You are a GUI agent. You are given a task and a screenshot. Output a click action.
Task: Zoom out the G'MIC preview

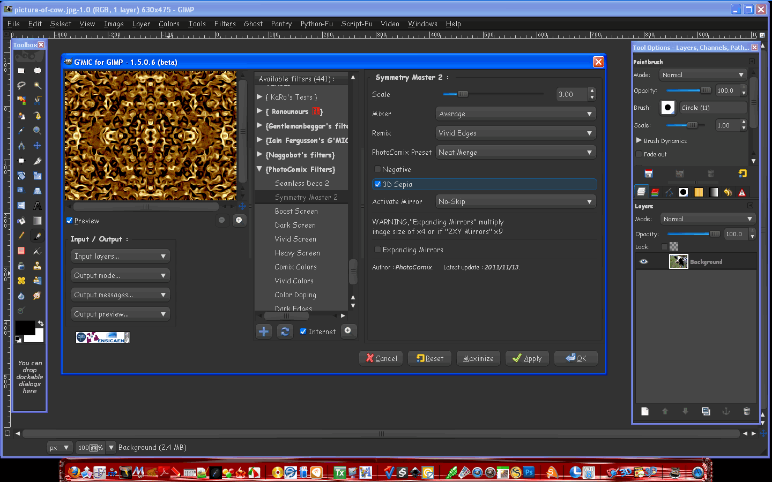point(222,220)
